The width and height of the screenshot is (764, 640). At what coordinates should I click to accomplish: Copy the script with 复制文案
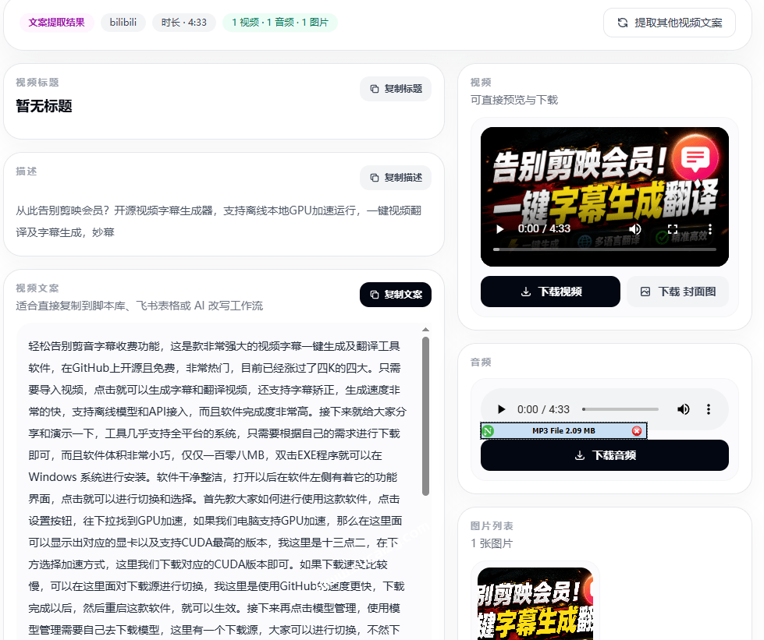tap(395, 295)
